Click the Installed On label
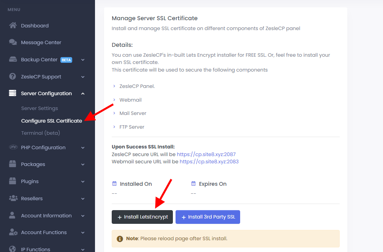 pos(136,184)
